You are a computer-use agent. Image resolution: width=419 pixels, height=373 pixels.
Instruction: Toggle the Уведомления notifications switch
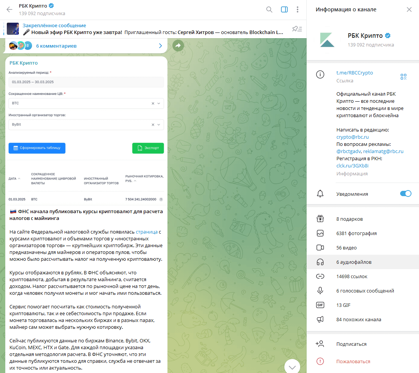[x=405, y=193]
